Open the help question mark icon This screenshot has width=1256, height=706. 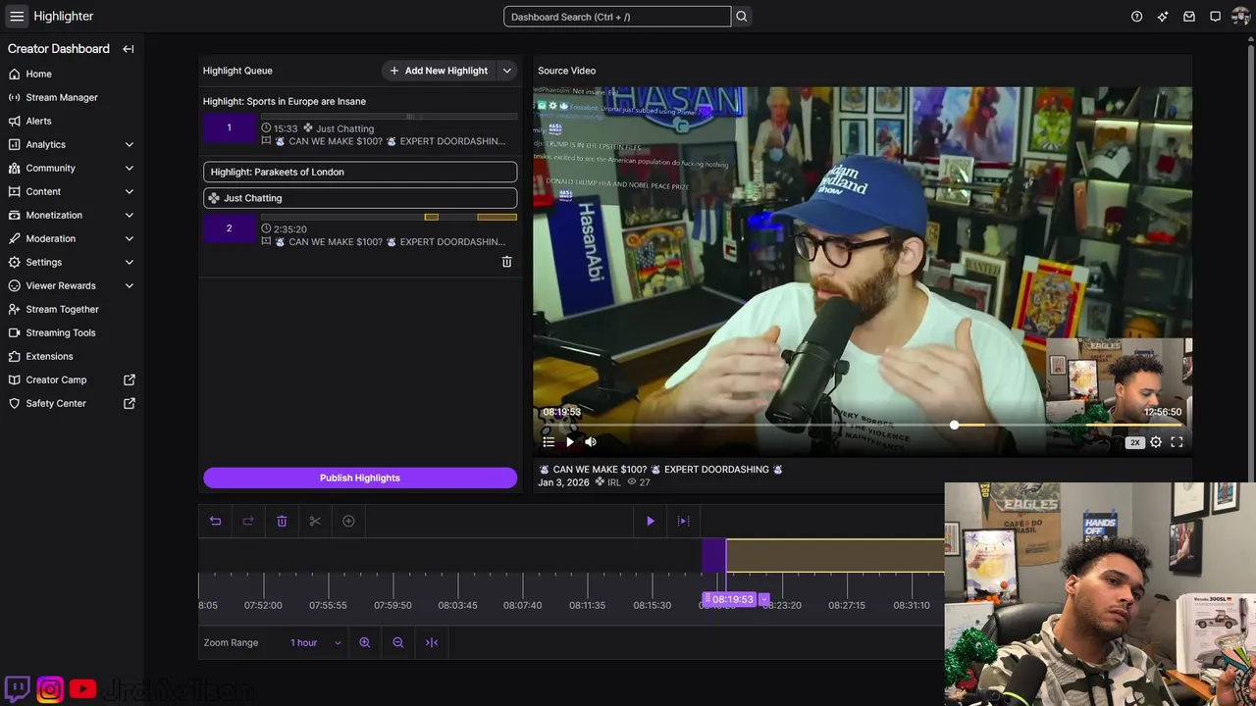[1136, 17]
